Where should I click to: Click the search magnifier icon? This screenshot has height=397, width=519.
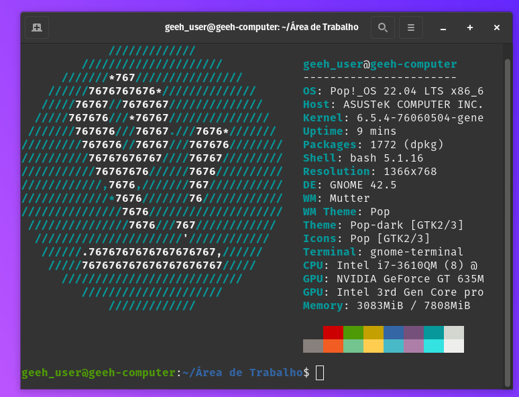tap(382, 27)
